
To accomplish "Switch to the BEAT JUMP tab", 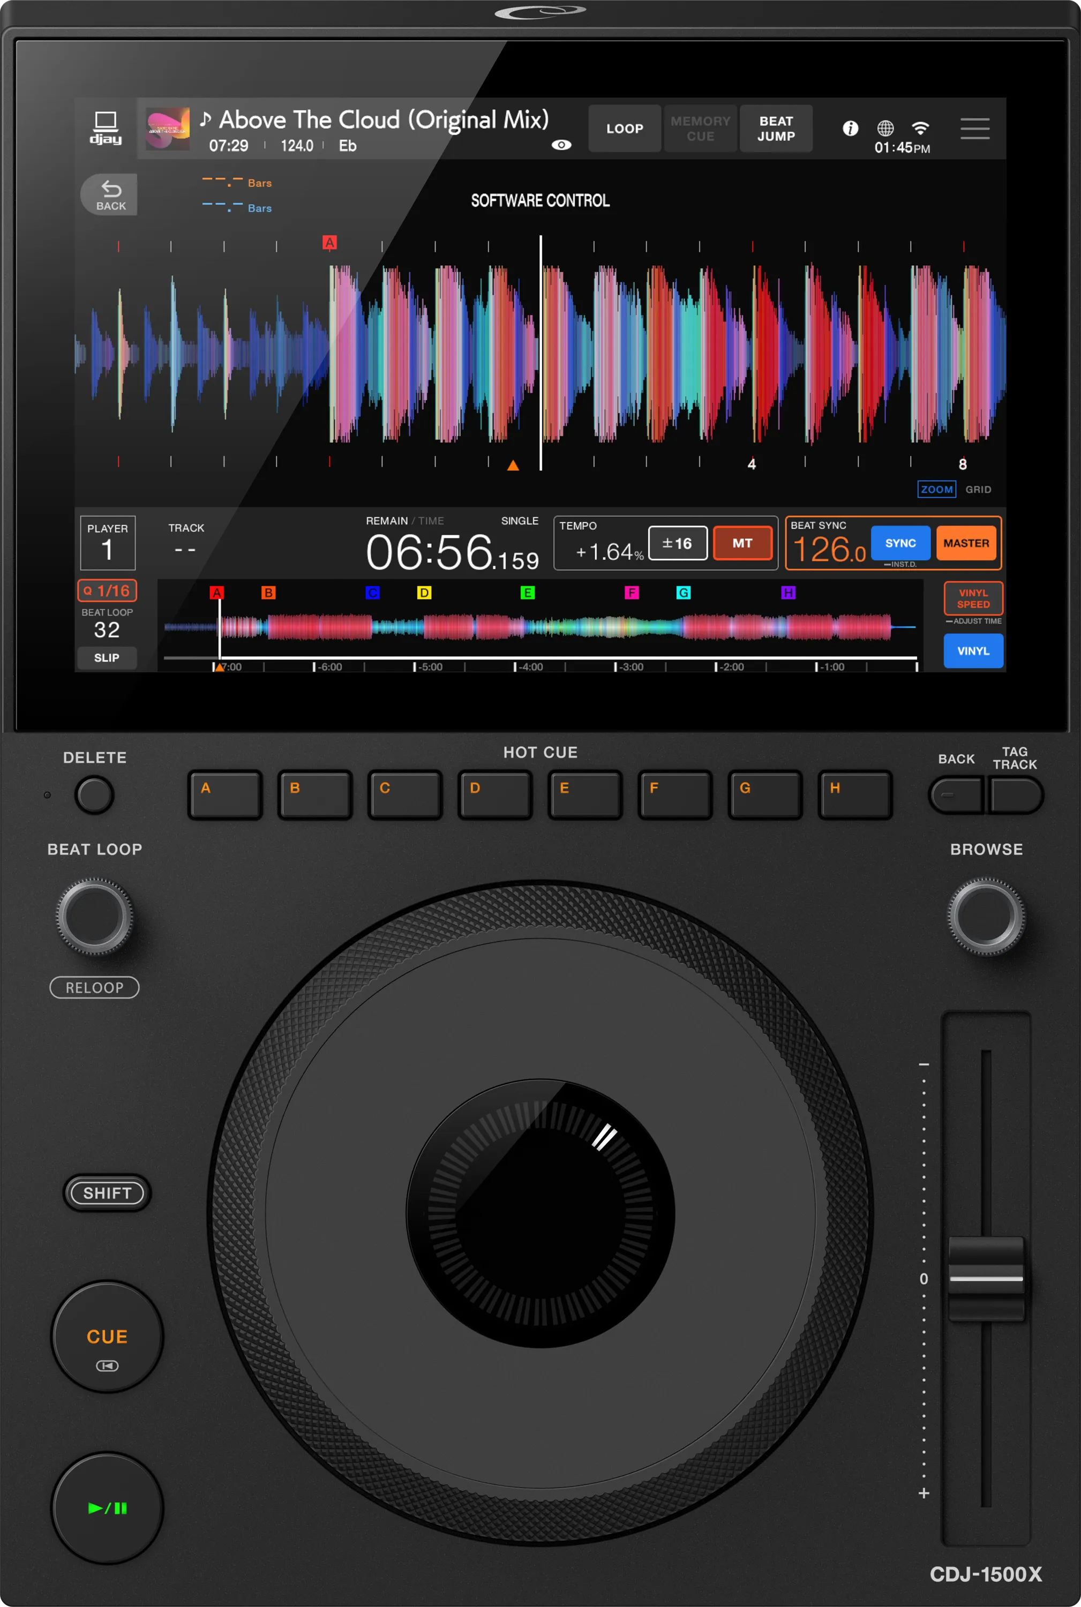I will tap(776, 128).
